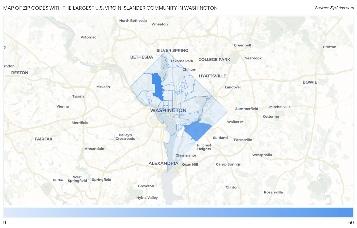The image size is (357, 228).
Task: Click the West Springfield label
Action: point(77,179)
